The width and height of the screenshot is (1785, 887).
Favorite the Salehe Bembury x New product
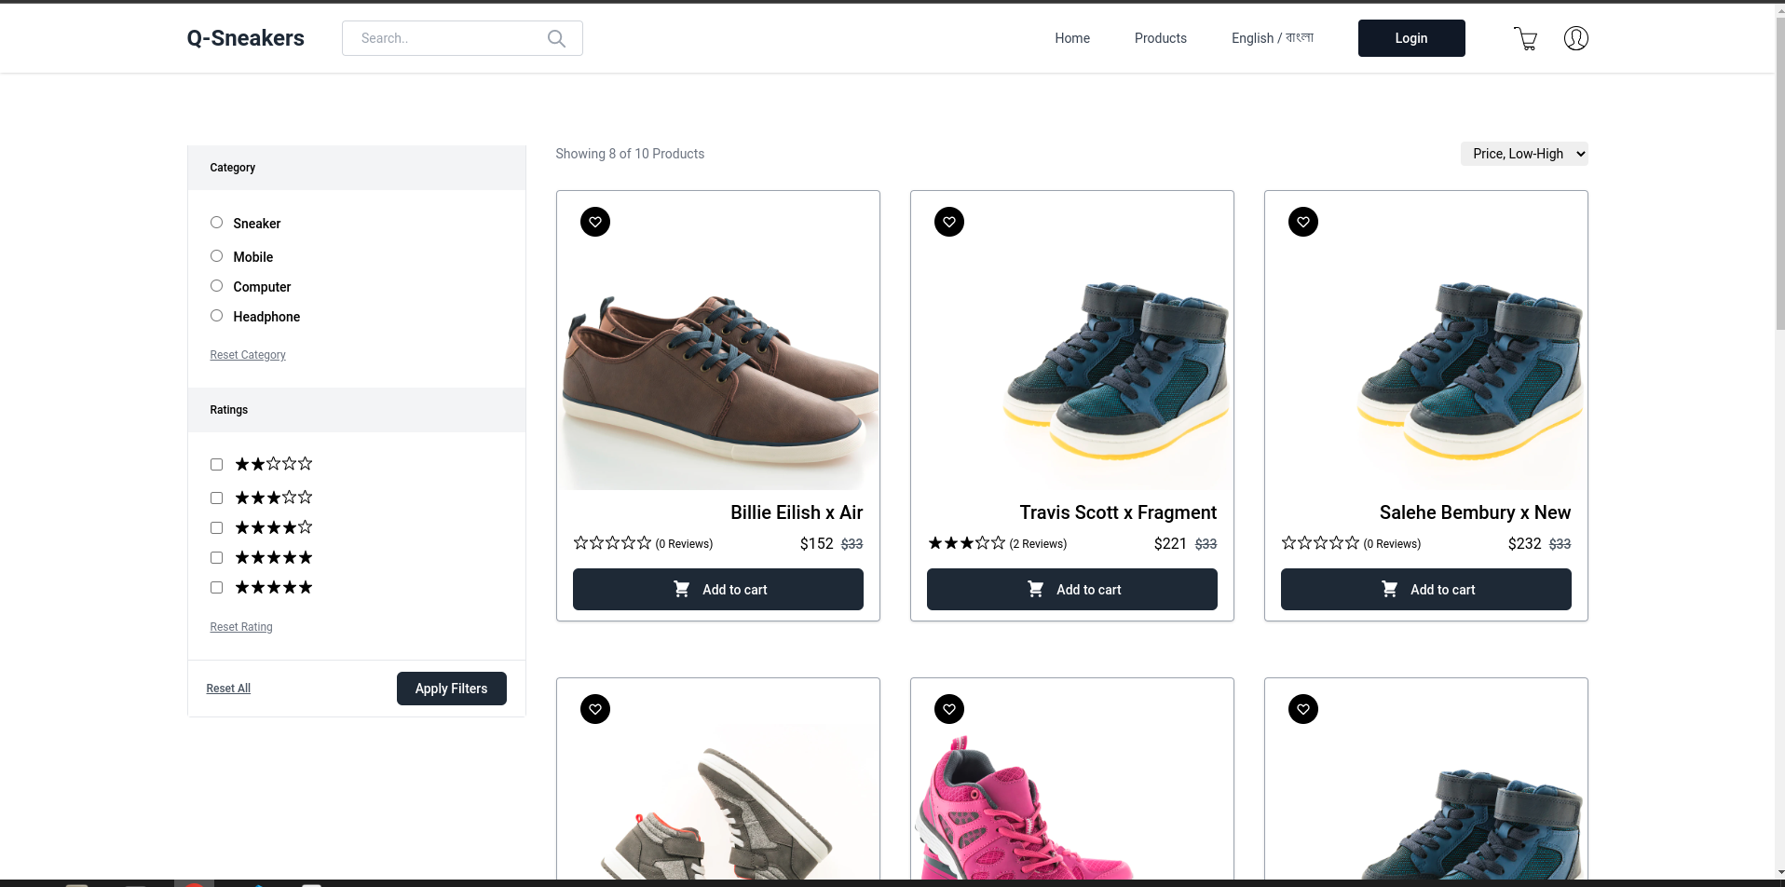click(x=1303, y=222)
